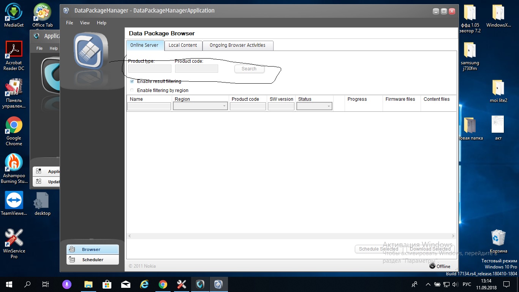Image resolution: width=519 pixels, height=292 pixels.
Task: Click the Product code input field
Action: pos(196,69)
